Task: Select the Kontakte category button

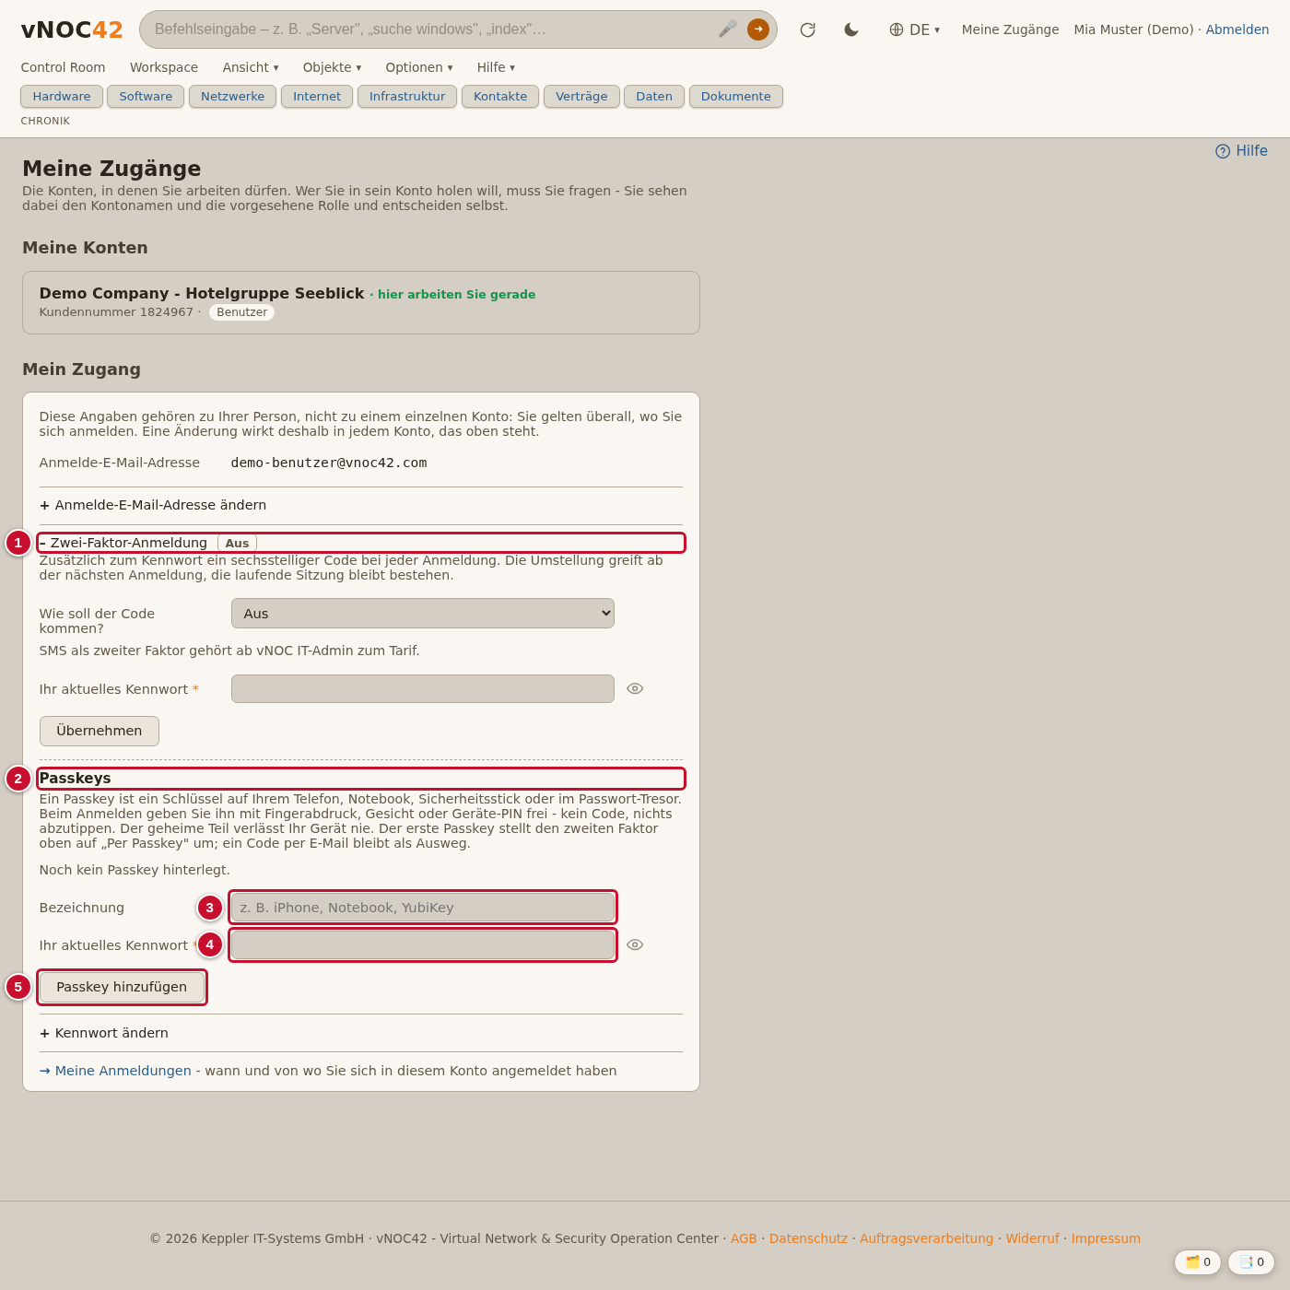Action: [500, 97]
